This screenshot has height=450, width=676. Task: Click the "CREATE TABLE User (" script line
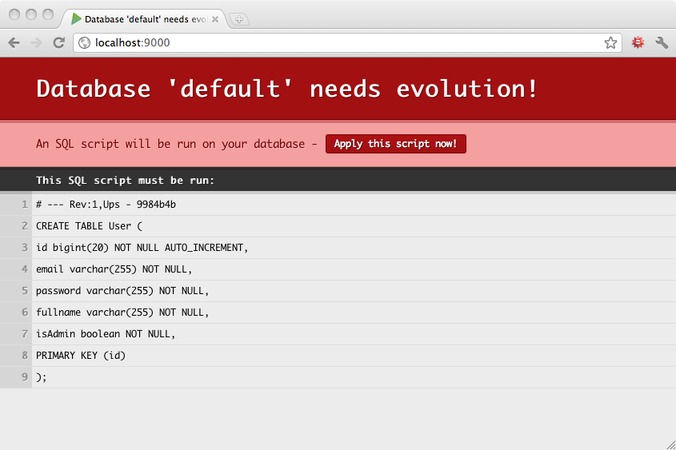(x=89, y=226)
